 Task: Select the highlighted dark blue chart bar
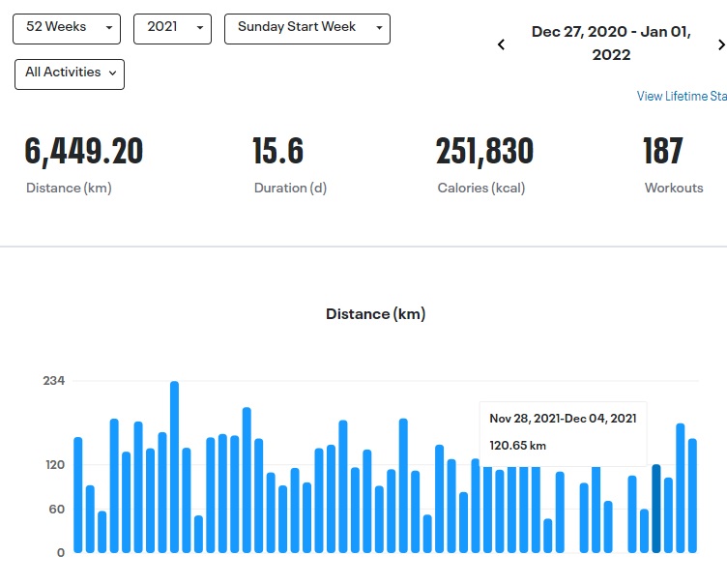tap(656, 509)
